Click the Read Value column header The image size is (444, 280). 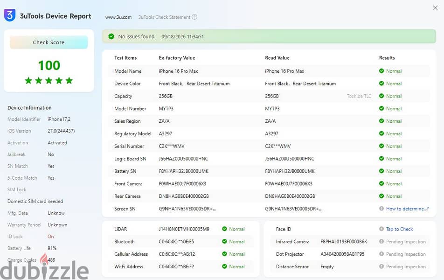(x=277, y=58)
